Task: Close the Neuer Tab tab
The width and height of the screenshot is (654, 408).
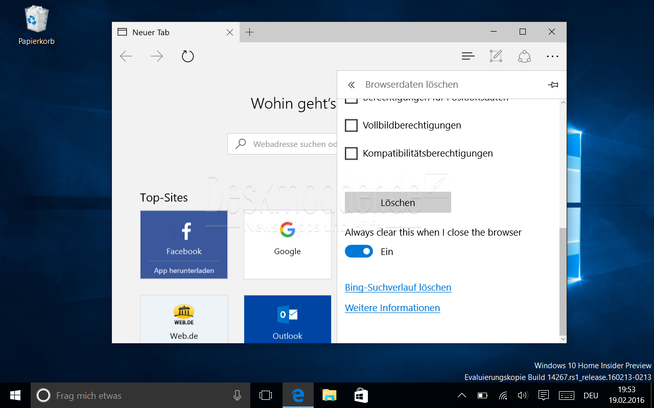Action: pos(230,32)
